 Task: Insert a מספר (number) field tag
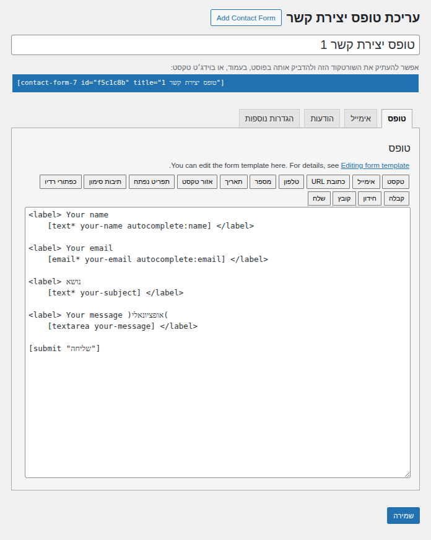point(263,181)
